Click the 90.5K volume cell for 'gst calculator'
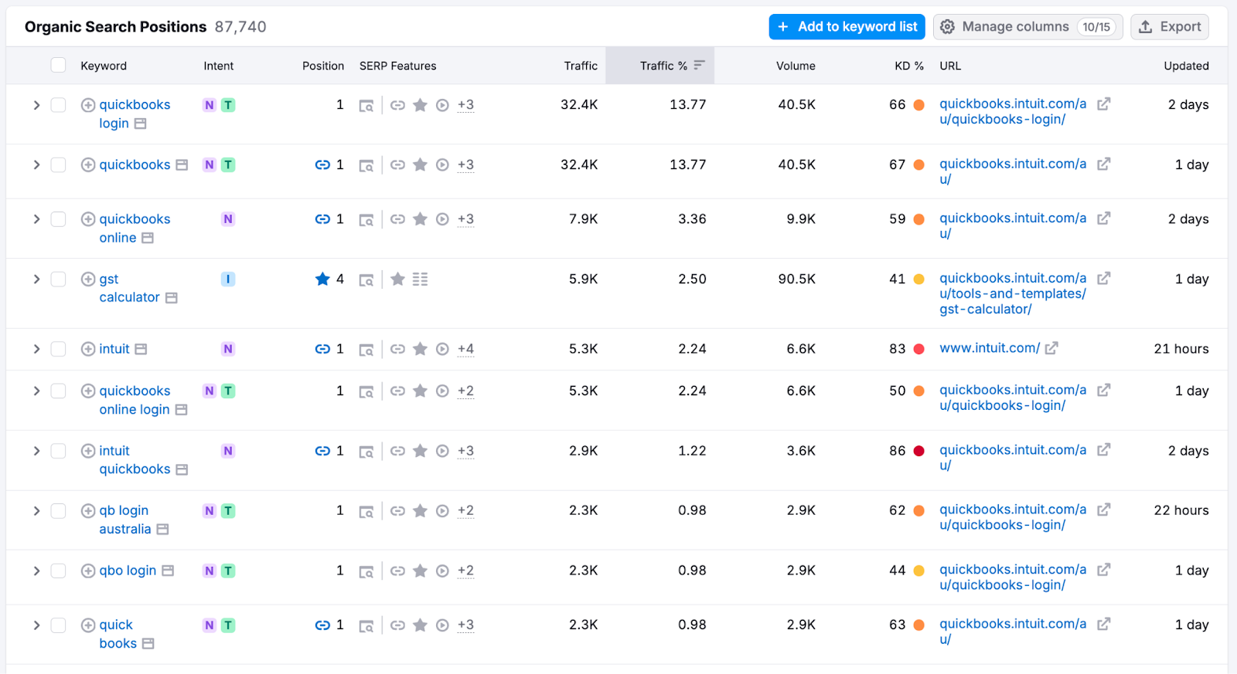The image size is (1237, 674). [796, 279]
